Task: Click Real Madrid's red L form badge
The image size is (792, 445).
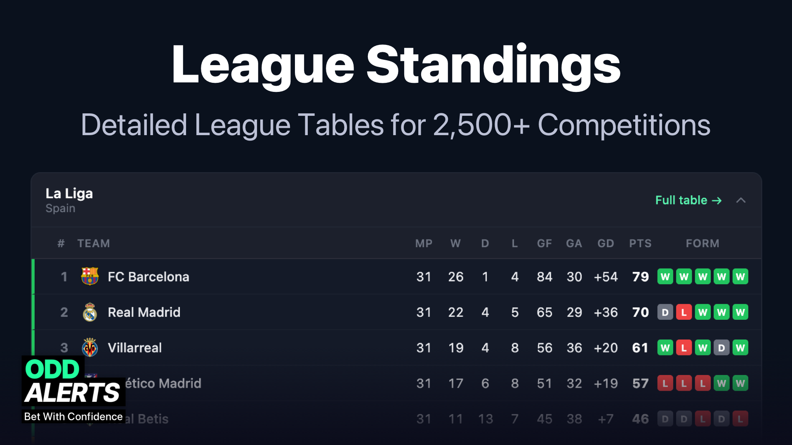Action: coord(684,312)
